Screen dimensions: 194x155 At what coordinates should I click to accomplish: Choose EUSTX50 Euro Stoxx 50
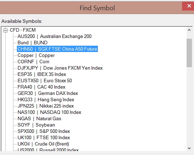tap(45, 80)
